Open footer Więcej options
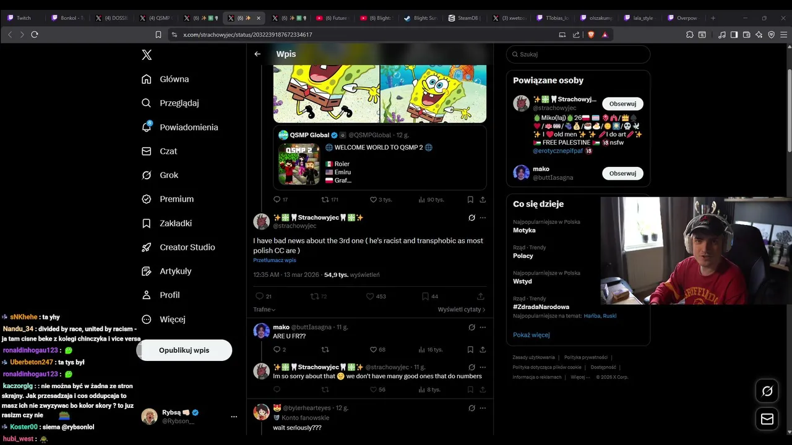This screenshot has height=445, width=792. 580,377
